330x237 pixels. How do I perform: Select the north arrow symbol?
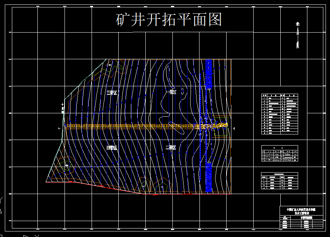pos(298,35)
